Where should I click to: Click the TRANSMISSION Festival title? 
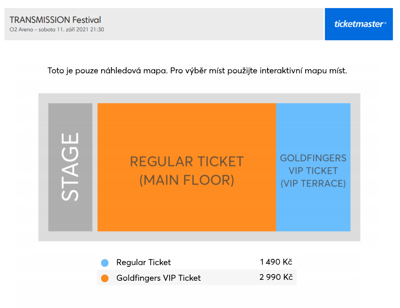pos(55,20)
